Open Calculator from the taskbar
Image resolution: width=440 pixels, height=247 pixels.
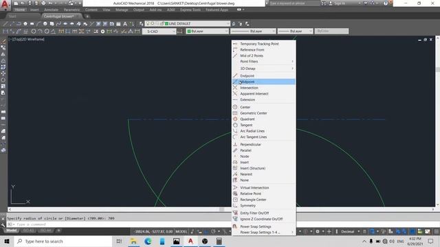[219, 241]
